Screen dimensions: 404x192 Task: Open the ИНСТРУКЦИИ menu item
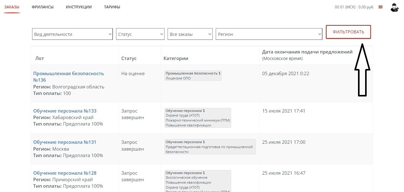79,7
